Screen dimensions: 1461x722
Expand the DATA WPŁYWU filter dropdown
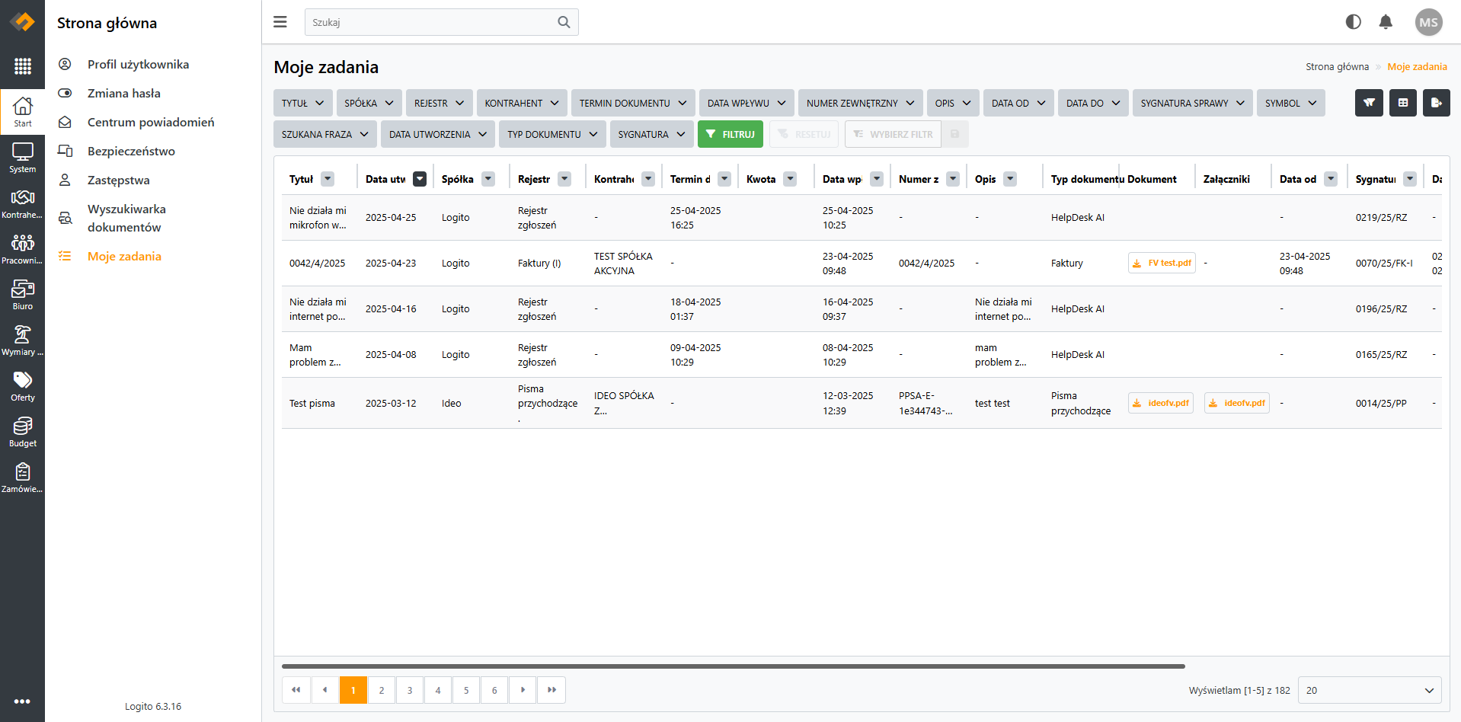coord(746,103)
